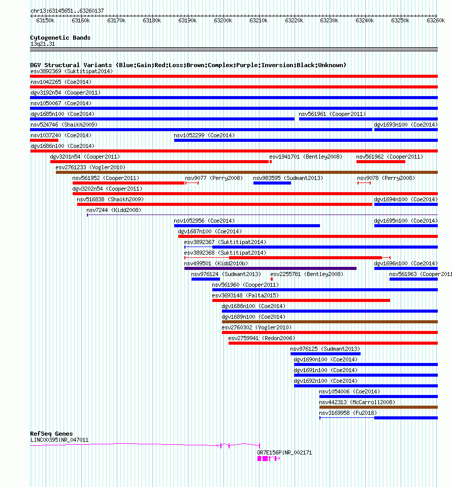Click the RefSeq Genes track title
Viewport: 452px width, 487px height.
(51, 434)
